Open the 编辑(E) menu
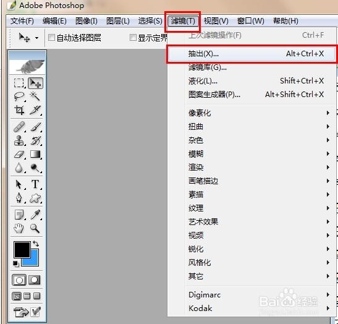The width and height of the screenshot is (338, 324). click(x=54, y=21)
